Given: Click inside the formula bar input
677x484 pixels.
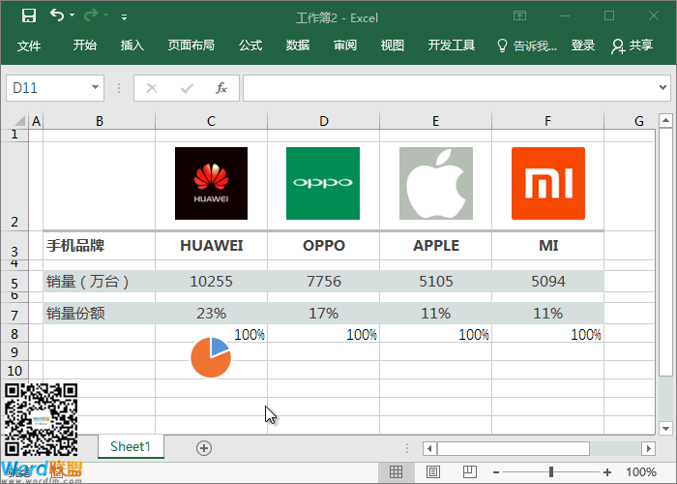Looking at the screenshot, I should coord(449,88).
